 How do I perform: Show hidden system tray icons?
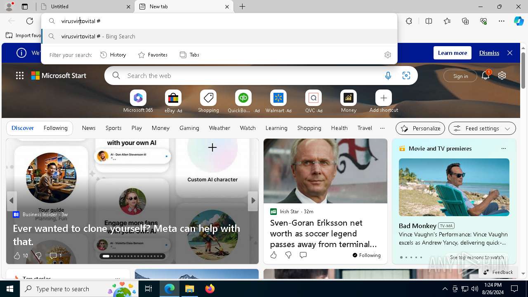[x=445, y=289]
